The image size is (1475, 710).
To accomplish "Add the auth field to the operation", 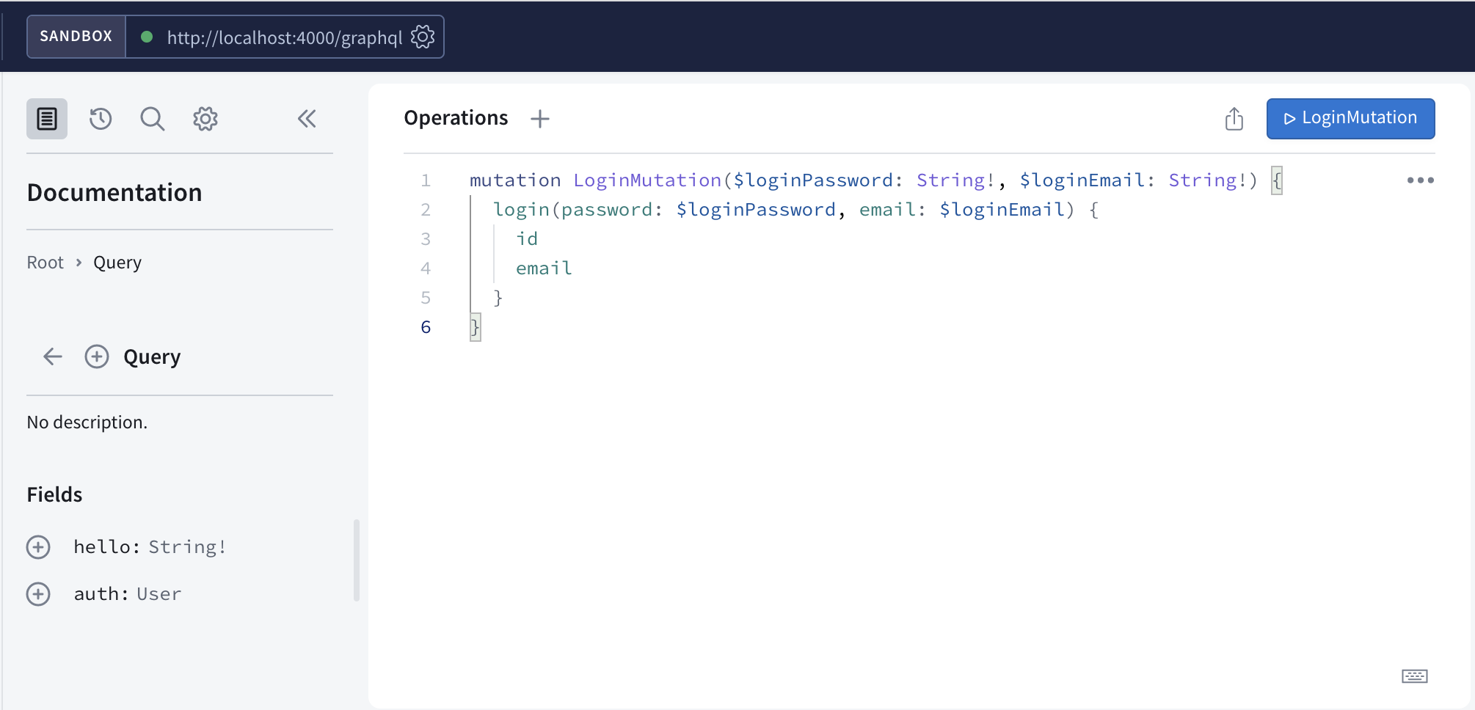I will (x=38, y=593).
